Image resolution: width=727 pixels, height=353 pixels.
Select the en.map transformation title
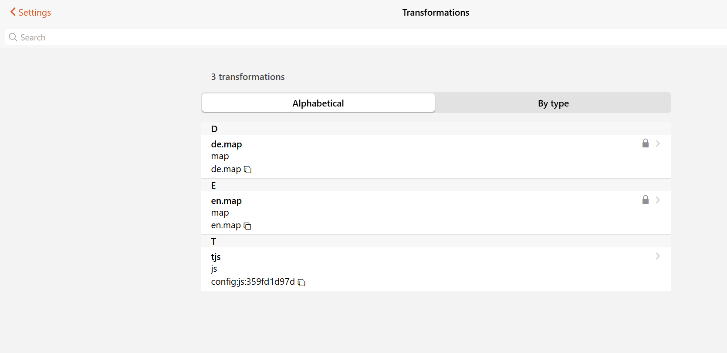coord(227,201)
